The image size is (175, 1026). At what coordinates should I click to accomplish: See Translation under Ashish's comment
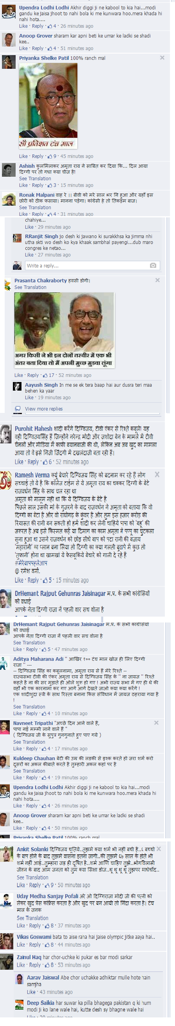tap(35, 178)
